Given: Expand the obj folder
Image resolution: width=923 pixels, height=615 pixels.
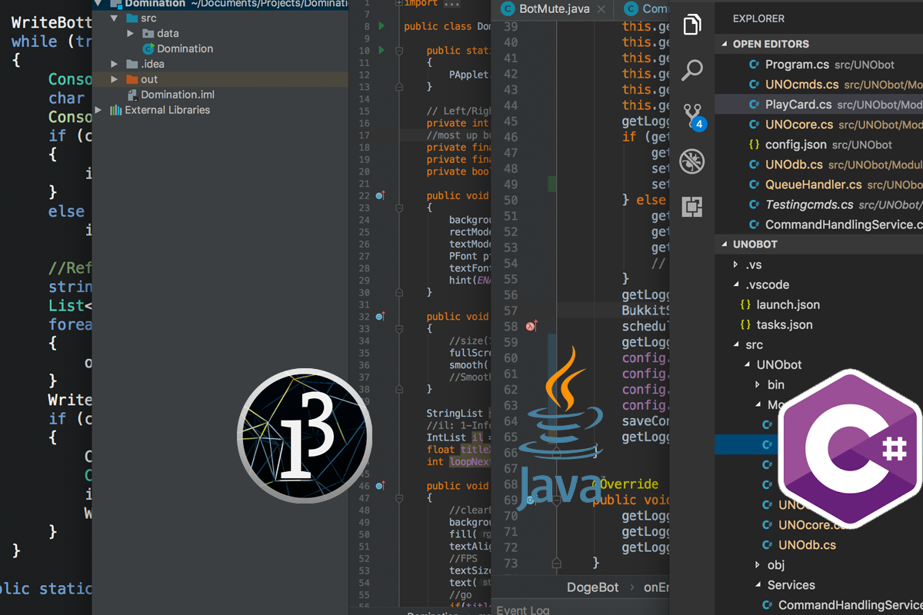Looking at the screenshot, I should [x=758, y=565].
